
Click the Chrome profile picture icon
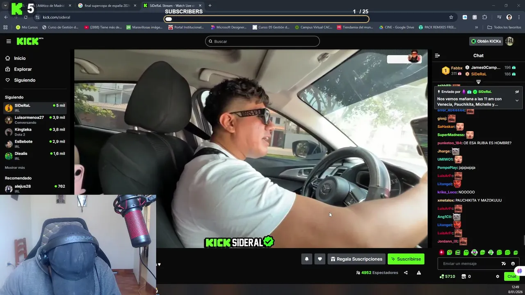point(509,17)
